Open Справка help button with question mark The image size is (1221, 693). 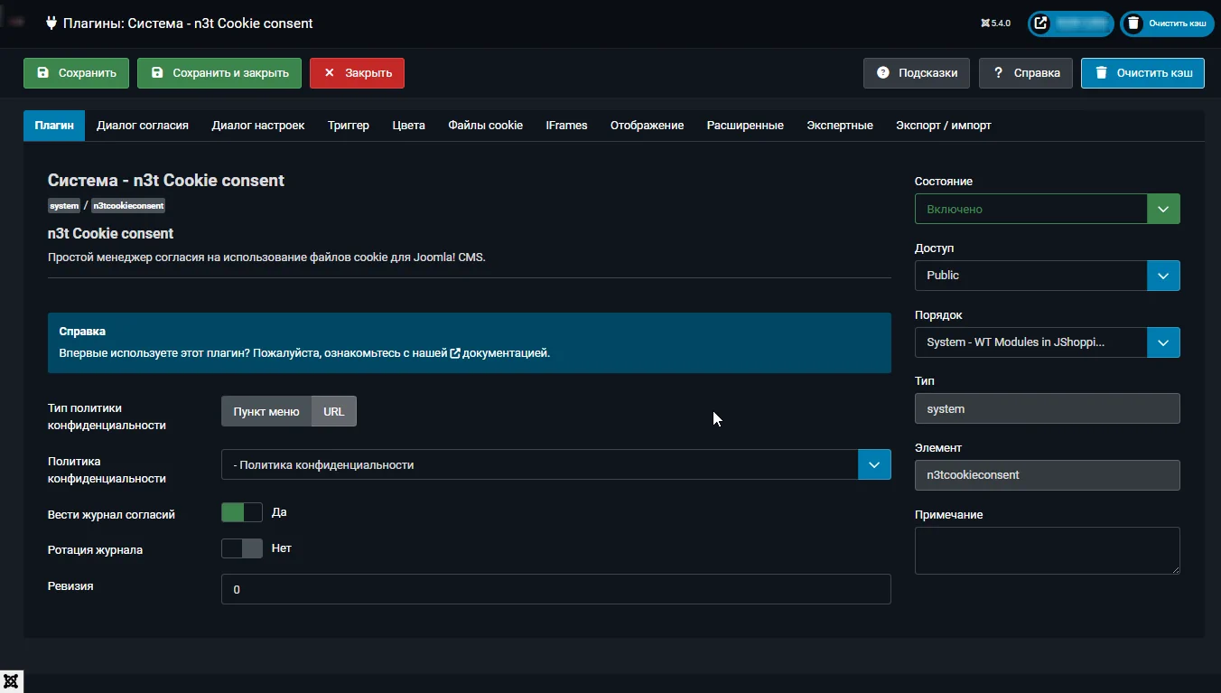click(x=1025, y=73)
